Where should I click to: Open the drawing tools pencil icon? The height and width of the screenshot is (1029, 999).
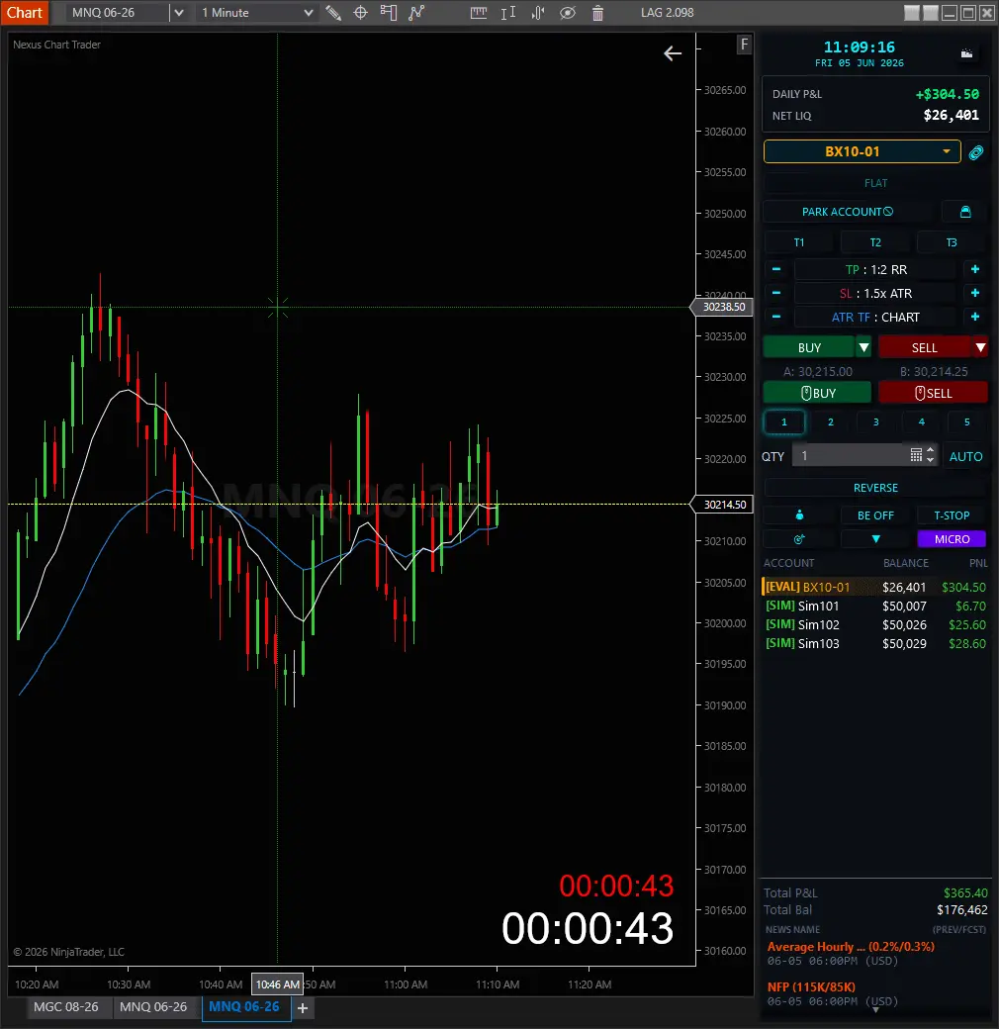(x=333, y=13)
